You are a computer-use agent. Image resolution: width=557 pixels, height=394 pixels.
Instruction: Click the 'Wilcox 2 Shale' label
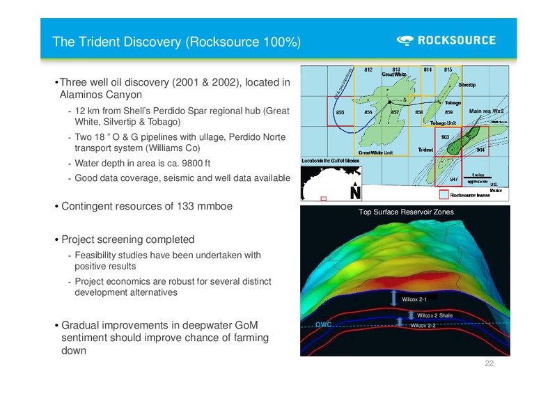pyautogui.click(x=434, y=315)
